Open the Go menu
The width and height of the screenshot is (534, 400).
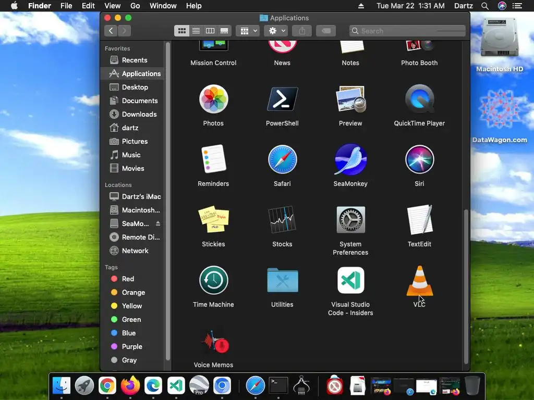pyautogui.click(x=135, y=6)
